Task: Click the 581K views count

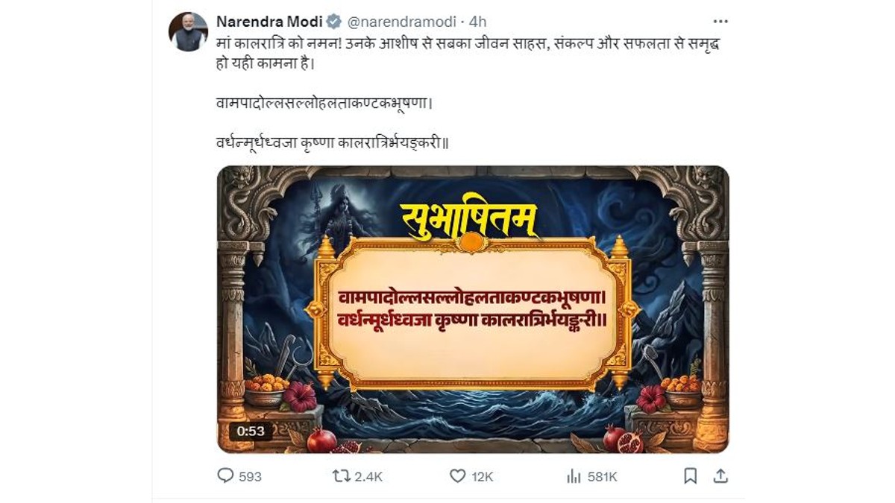Action: (602, 476)
